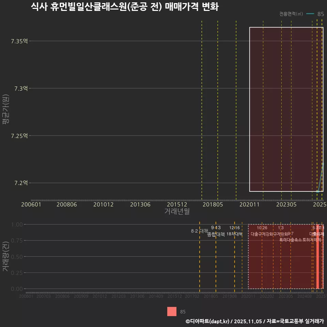The width and height of the screenshot is (327, 327).
Task: Click the 거래년월 x-axis title
Action: [177, 211]
